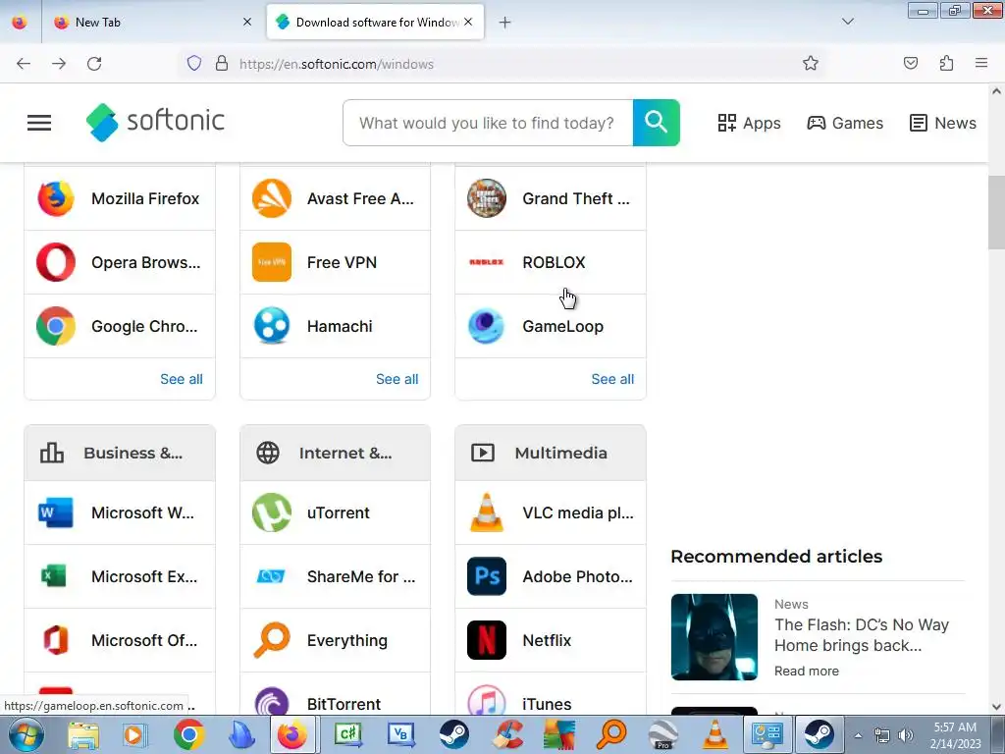The image size is (1005, 754).
Task: Click the Microsoft Excel icon
Action: pos(56,576)
